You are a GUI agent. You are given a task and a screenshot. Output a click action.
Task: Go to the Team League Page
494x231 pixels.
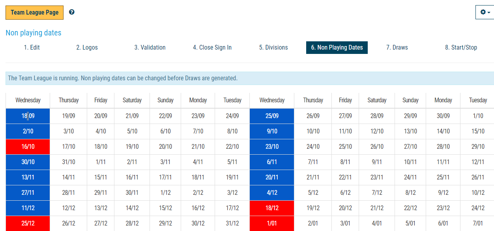tap(35, 13)
